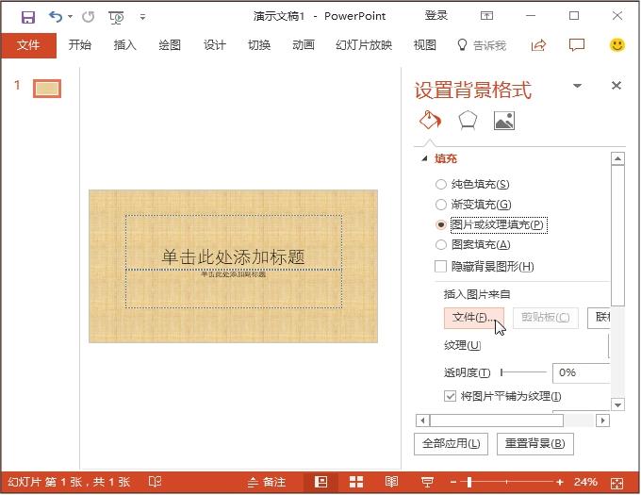
Task: Open Quick Access Toolbar customize dropdown
Action: pos(142,16)
